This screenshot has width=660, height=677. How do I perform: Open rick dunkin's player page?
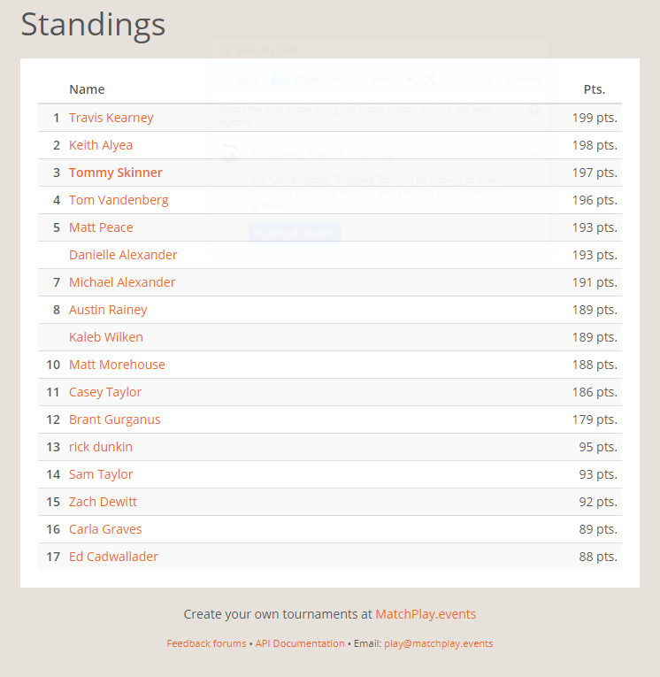pyautogui.click(x=101, y=447)
